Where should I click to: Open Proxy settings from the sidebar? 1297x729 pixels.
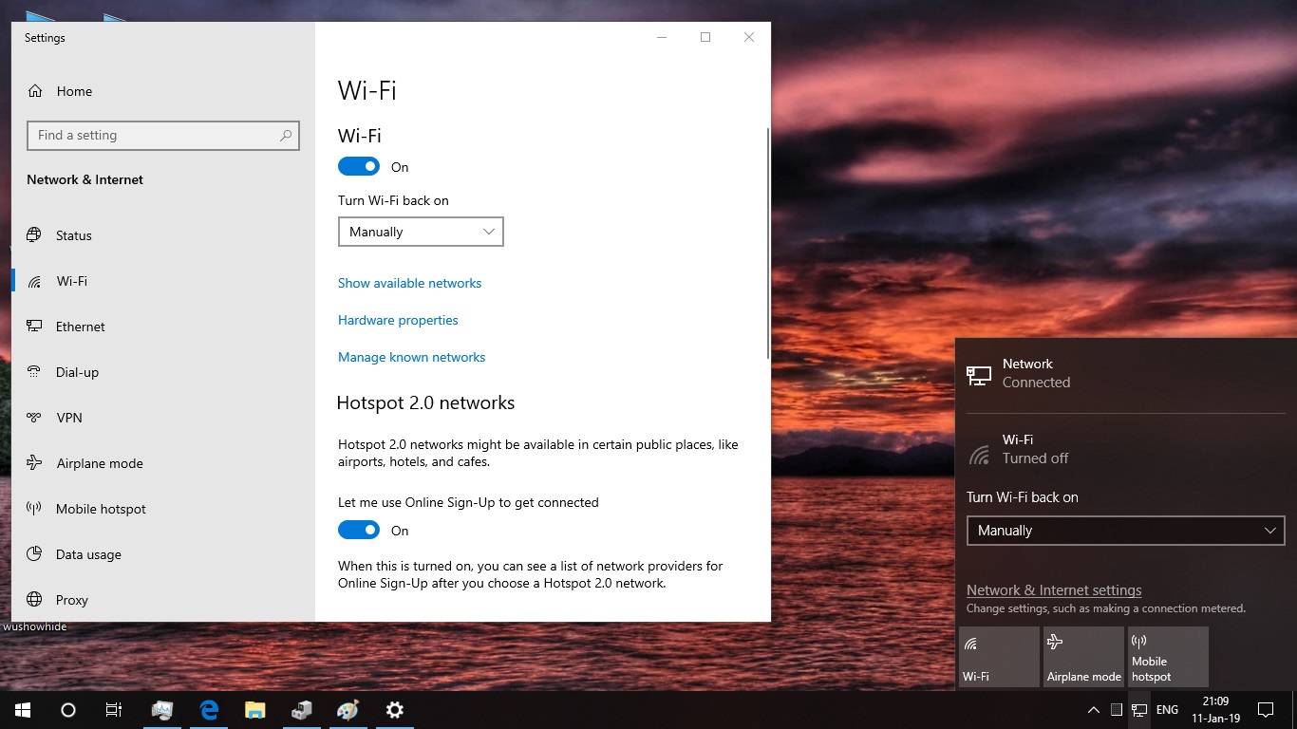(x=73, y=600)
